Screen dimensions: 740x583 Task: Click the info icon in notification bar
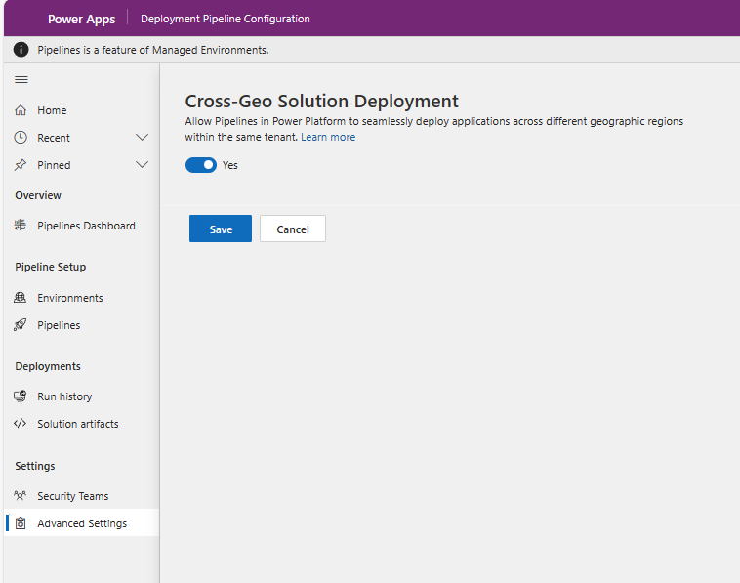21,50
